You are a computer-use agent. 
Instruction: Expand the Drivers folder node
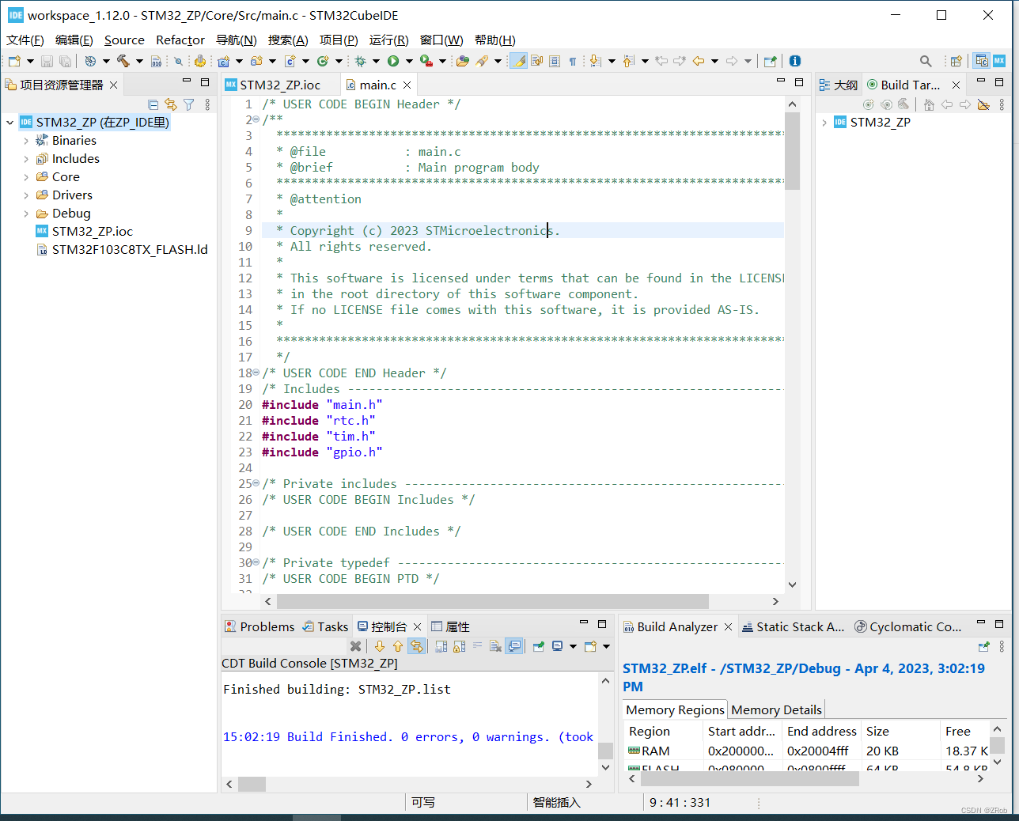pos(26,195)
